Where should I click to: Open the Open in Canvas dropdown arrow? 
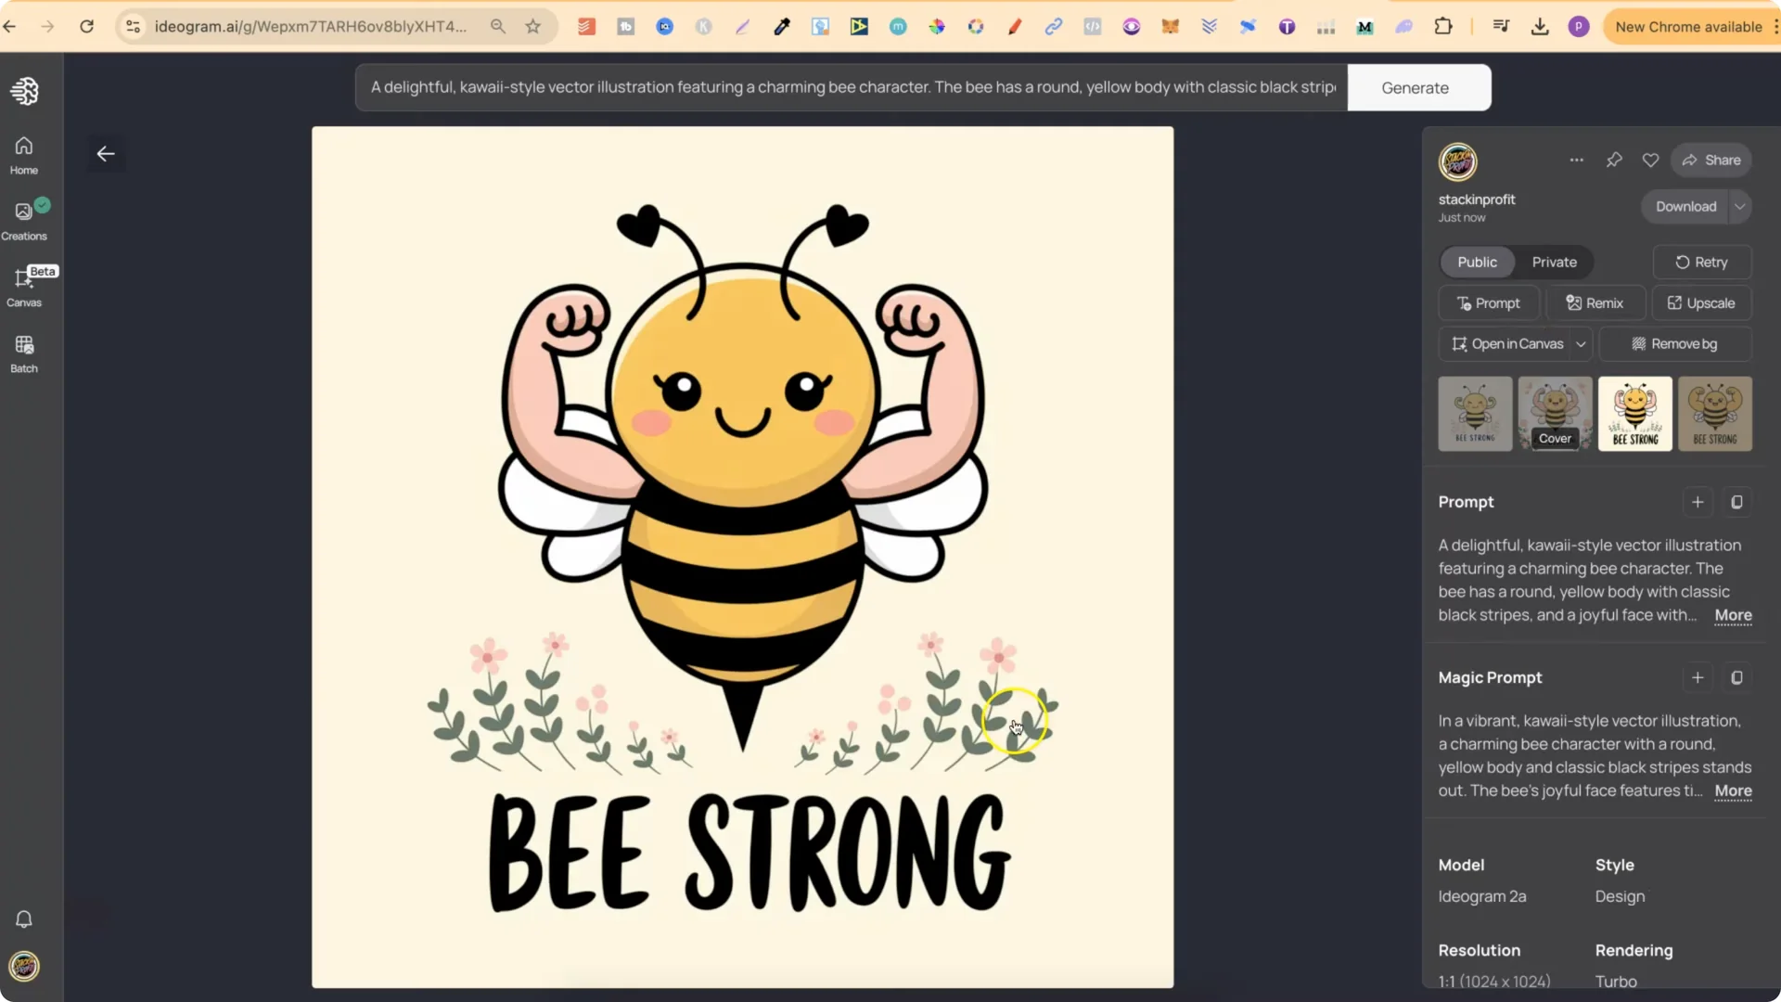[x=1580, y=343]
